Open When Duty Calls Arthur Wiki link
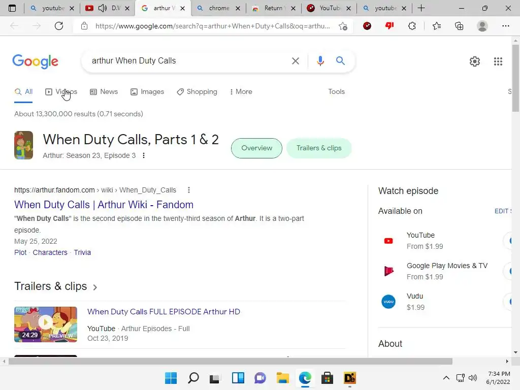This screenshot has height=390, width=520. point(104,205)
